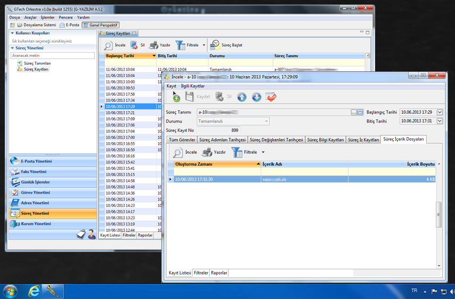This screenshot has width=455, height=299.
Task: Click Yazdır printer icon in Süreç İçerik Dosyaları tab
Action: (207, 153)
